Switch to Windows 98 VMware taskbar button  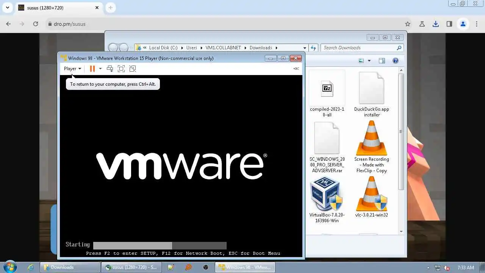[245, 267]
